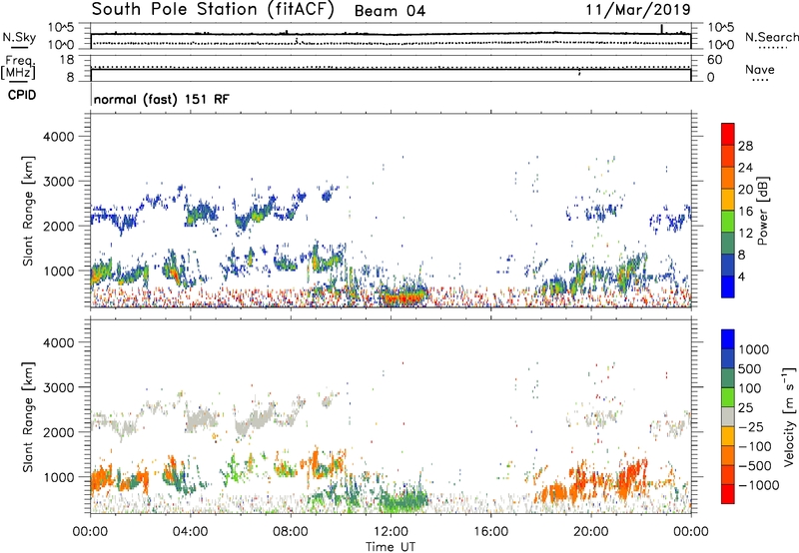Select the Beam 04 label
The height and width of the screenshot is (553, 799).
pyautogui.click(x=390, y=11)
